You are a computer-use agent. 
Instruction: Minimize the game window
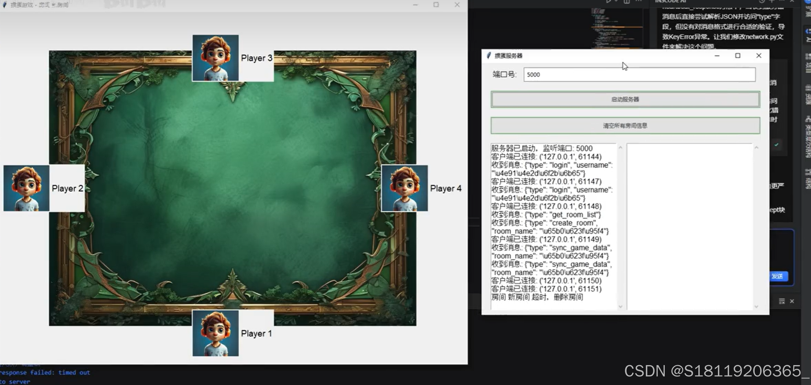[415, 5]
